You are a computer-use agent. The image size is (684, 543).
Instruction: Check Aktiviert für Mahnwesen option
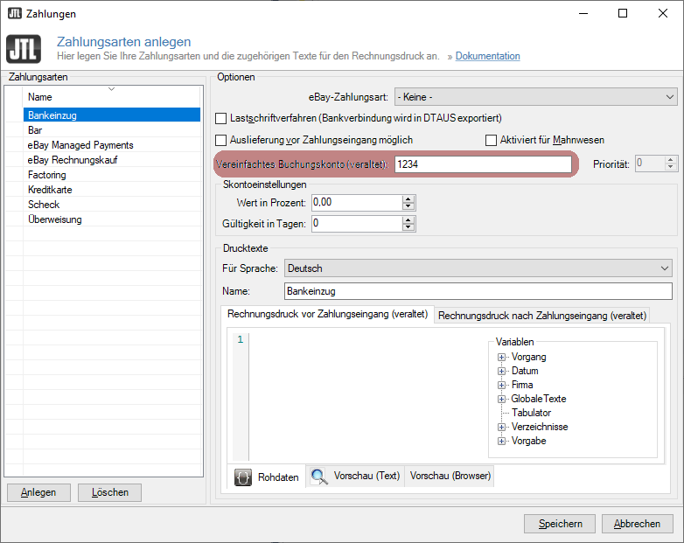point(492,140)
